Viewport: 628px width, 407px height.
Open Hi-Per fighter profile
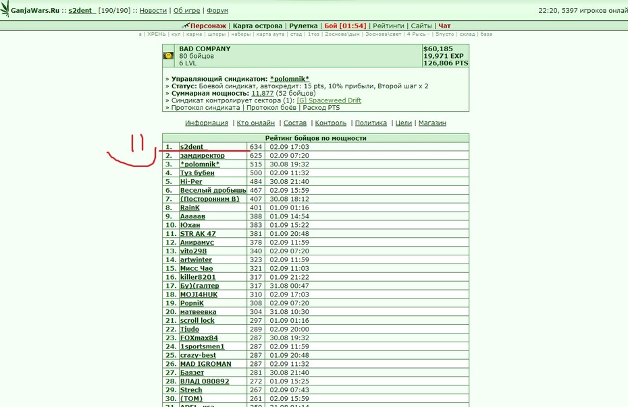pyautogui.click(x=191, y=181)
